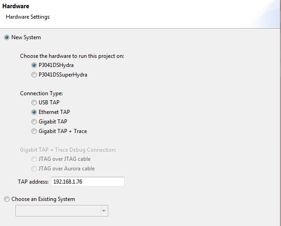Select JTAG over Aurora cable option
This screenshot has width=281, height=226.
tap(34, 169)
